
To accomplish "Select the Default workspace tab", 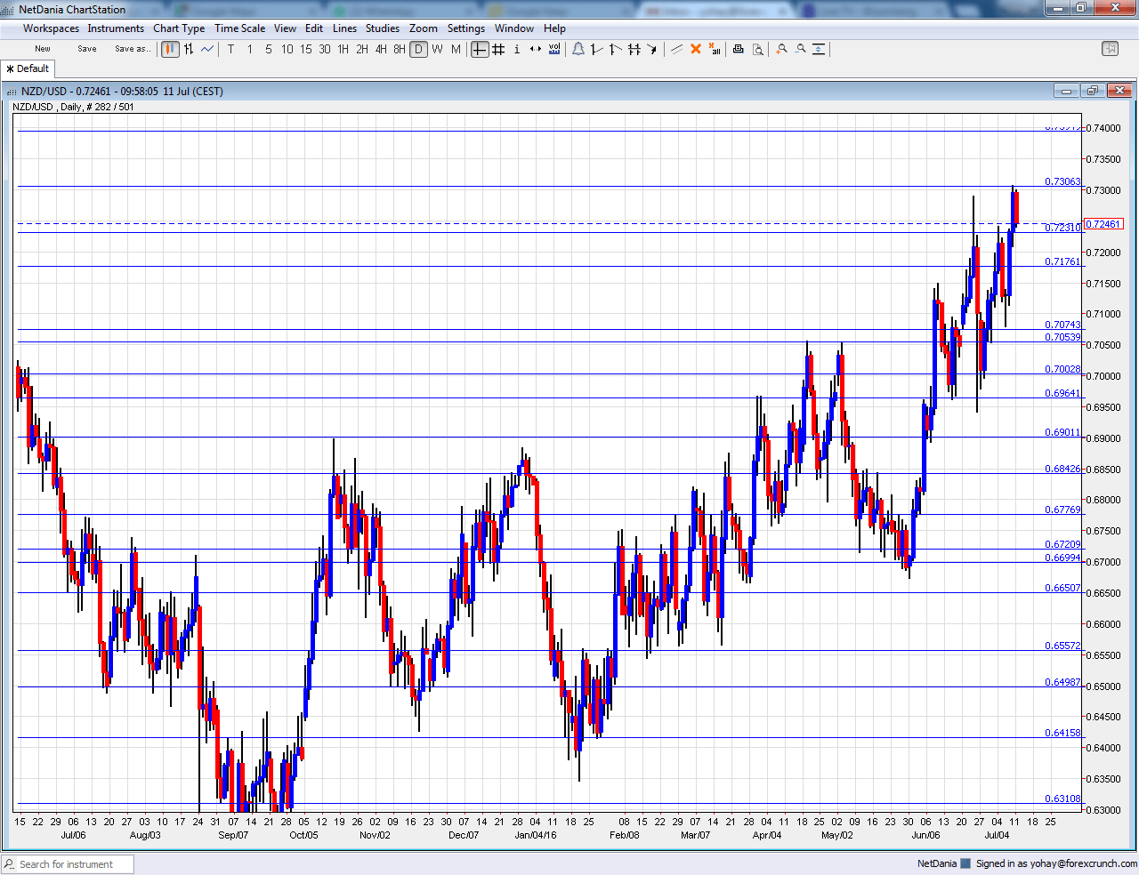I will click(x=27, y=68).
